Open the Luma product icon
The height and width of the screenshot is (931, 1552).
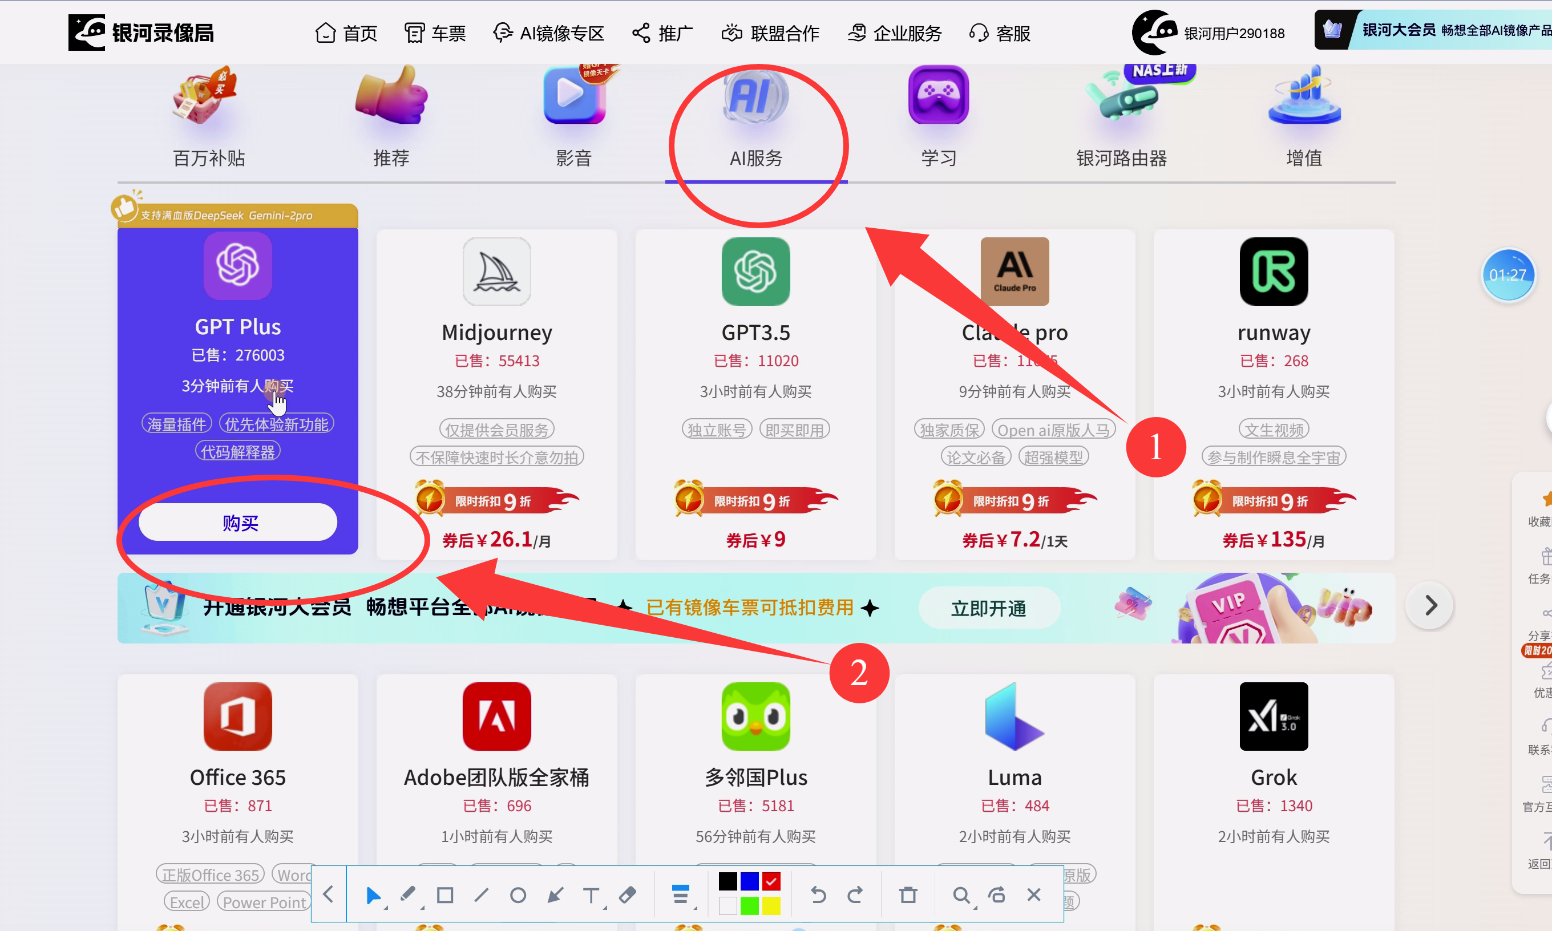pos(1015,716)
